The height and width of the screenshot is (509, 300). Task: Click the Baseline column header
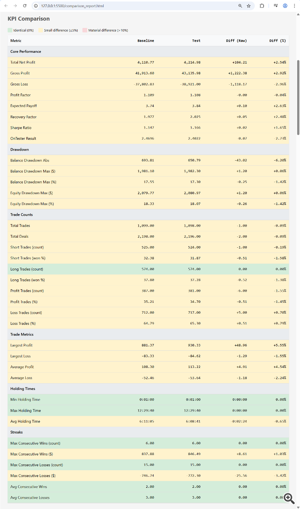[146, 41]
